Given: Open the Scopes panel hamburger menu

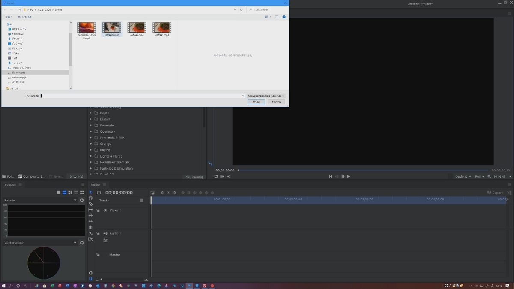Looking at the screenshot, I should click(x=20, y=185).
